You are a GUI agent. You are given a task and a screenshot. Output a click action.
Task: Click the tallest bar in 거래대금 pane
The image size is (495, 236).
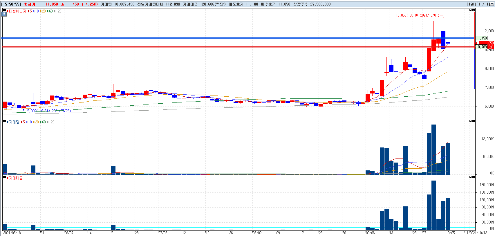click(x=433, y=206)
